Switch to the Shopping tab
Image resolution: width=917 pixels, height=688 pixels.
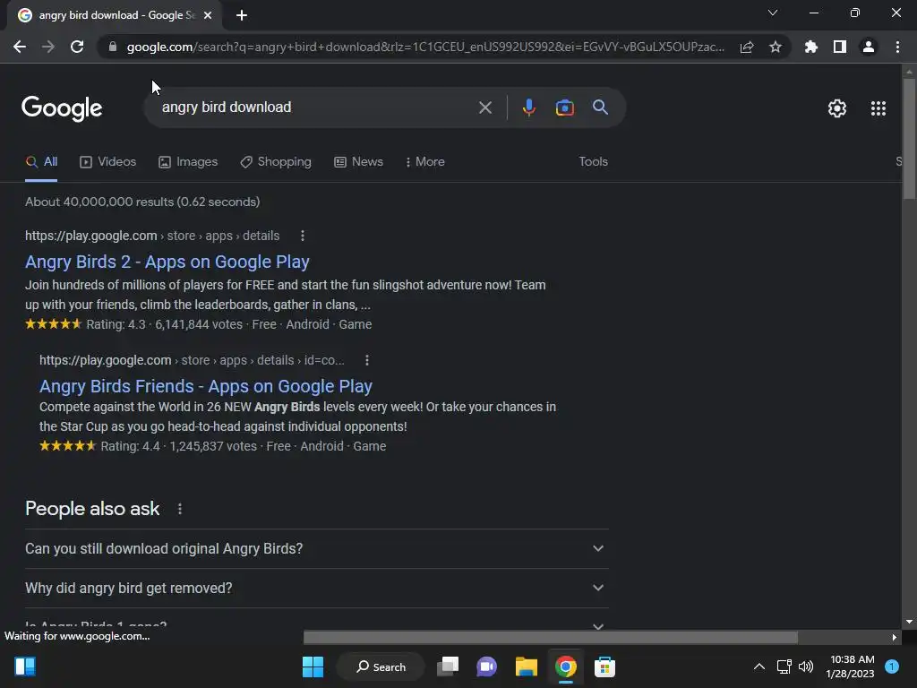pos(276,161)
